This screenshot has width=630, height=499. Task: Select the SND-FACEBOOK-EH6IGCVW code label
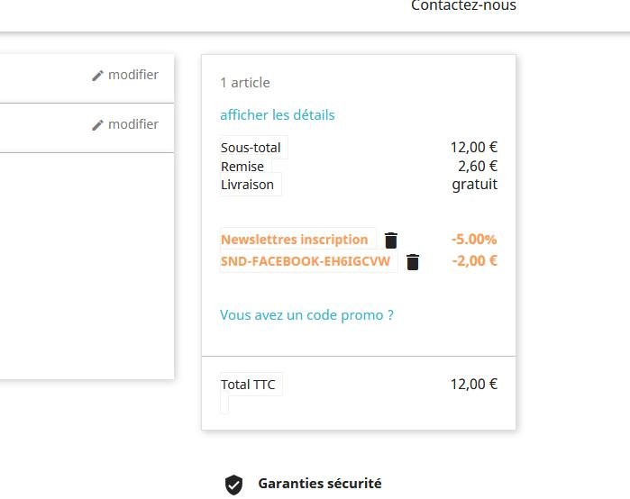[x=306, y=261]
